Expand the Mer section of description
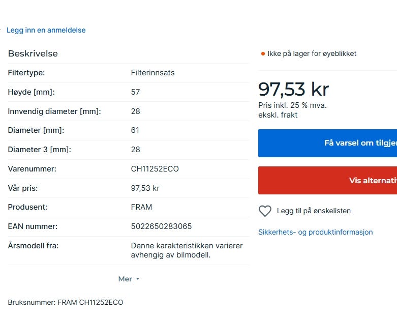The height and width of the screenshot is (316, 397). (125, 279)
